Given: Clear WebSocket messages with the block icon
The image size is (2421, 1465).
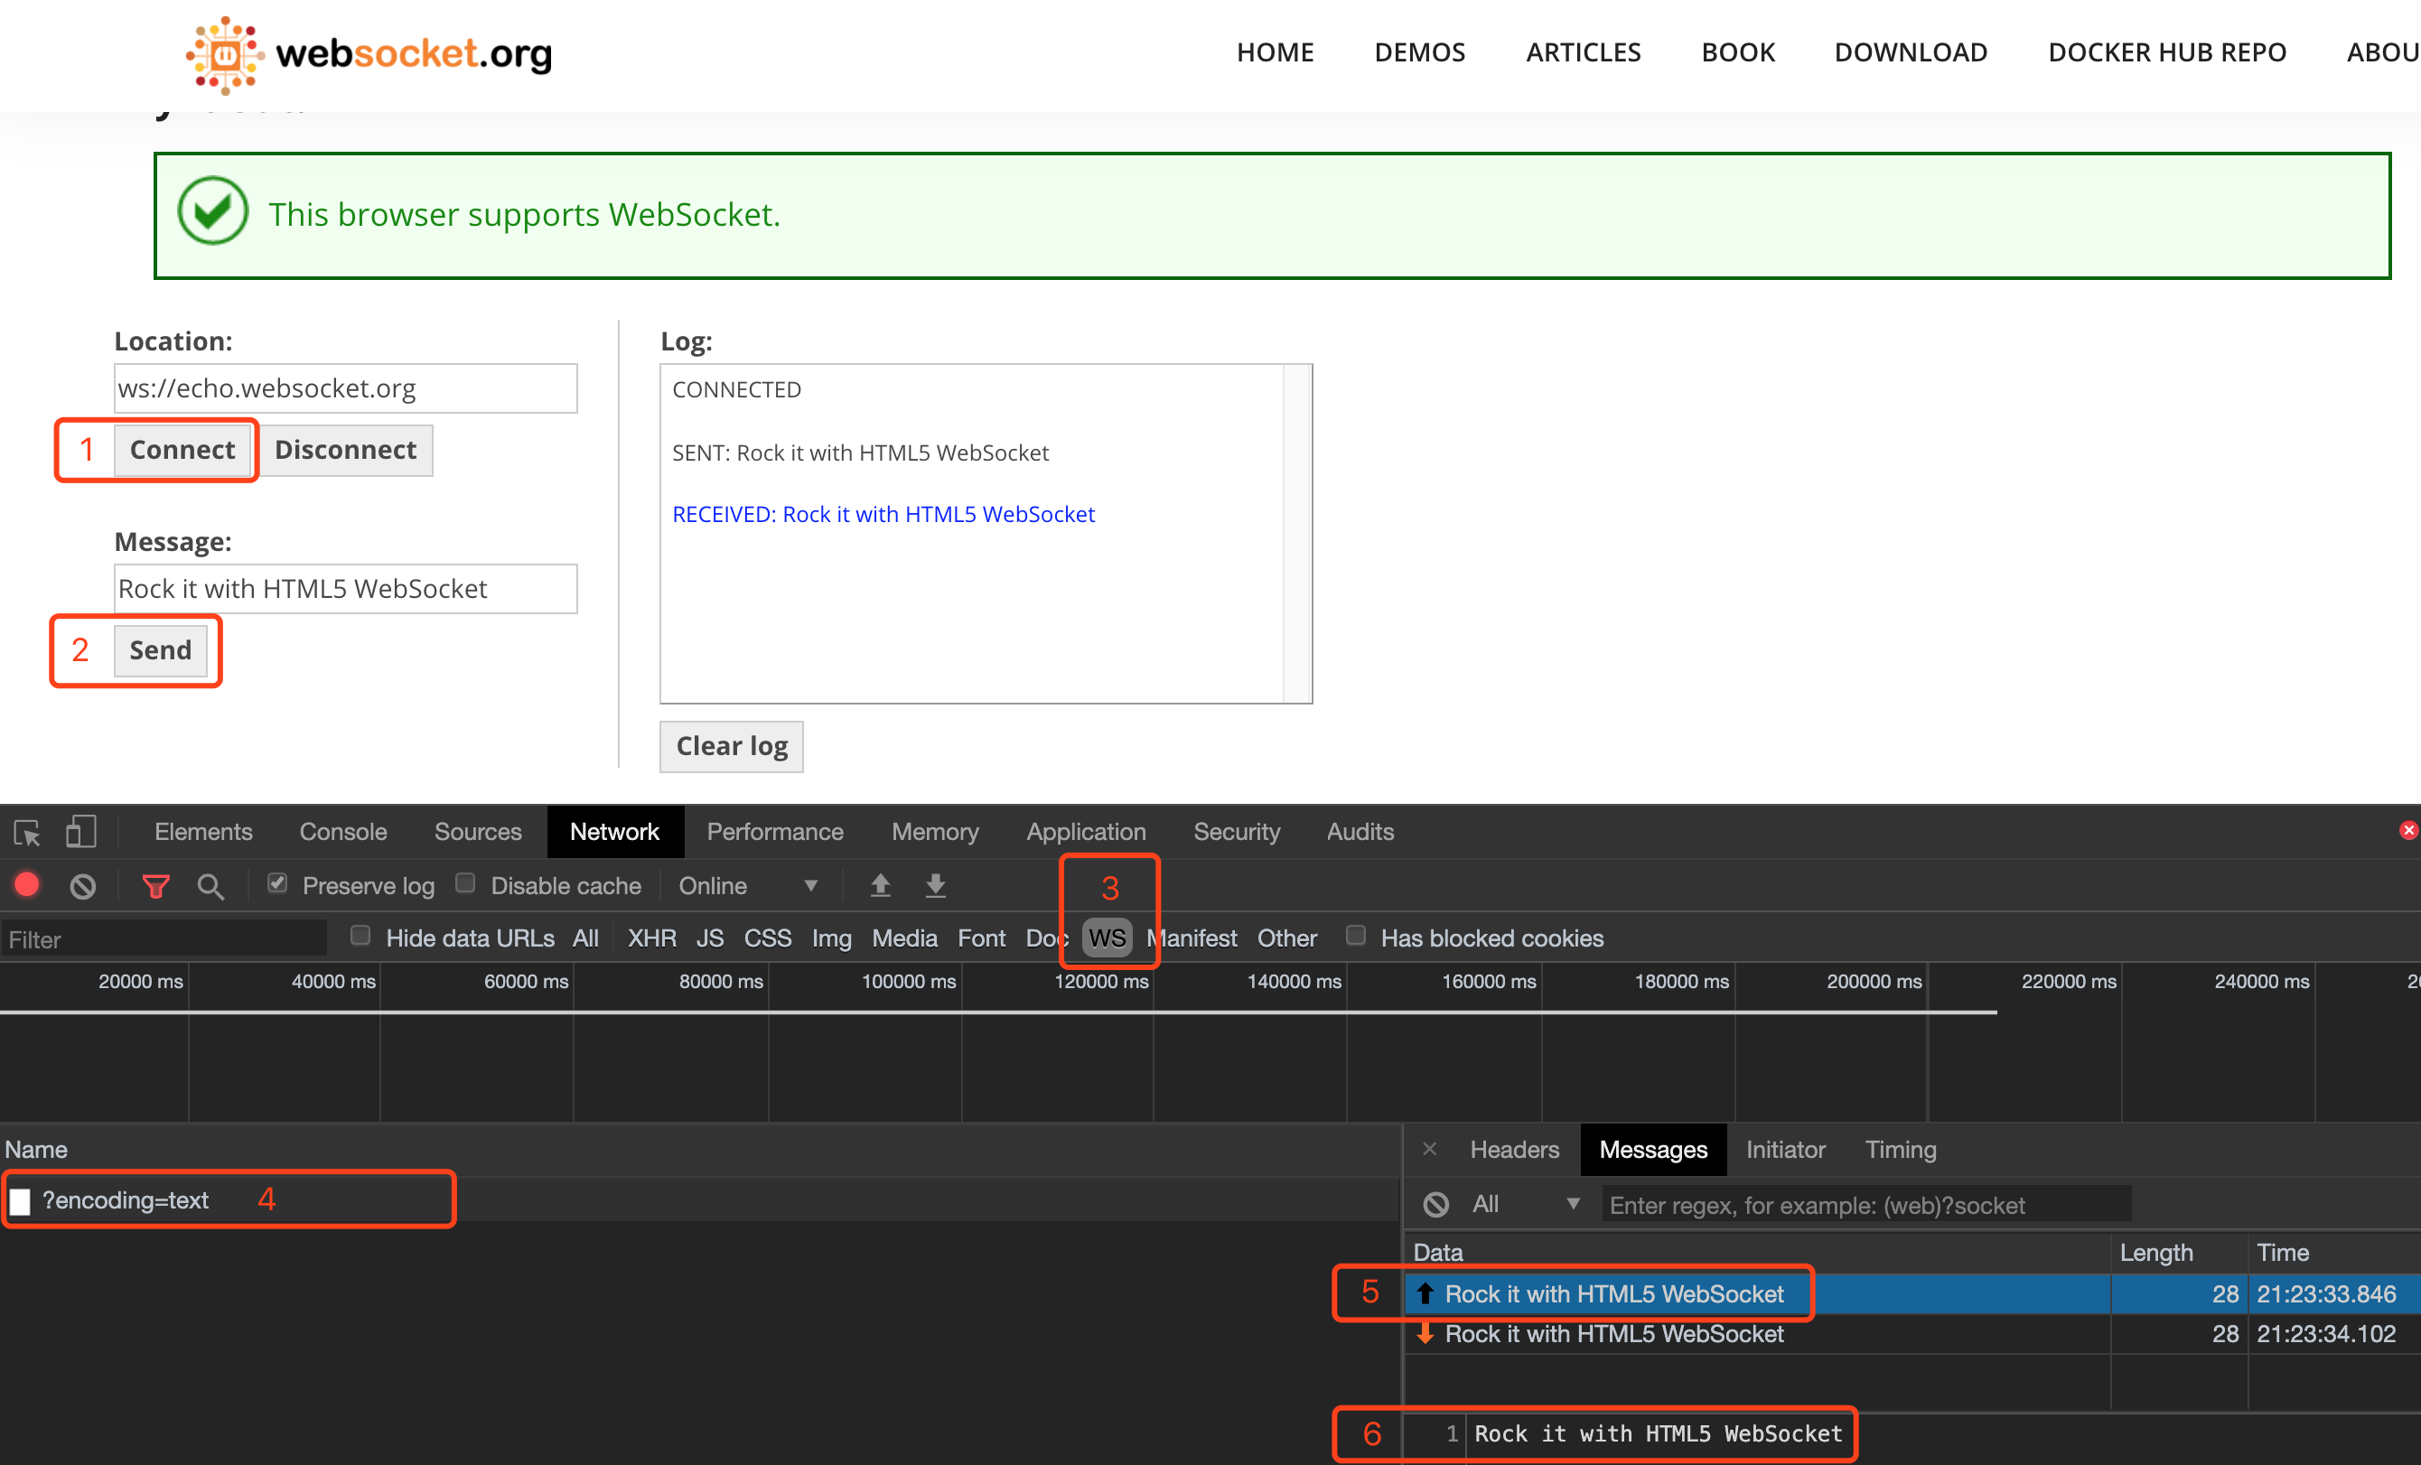Looking at the screenshot, I should click(1435, 1204).
